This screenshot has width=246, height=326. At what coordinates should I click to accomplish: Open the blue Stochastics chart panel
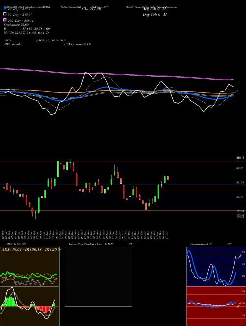tap(216, 267)
